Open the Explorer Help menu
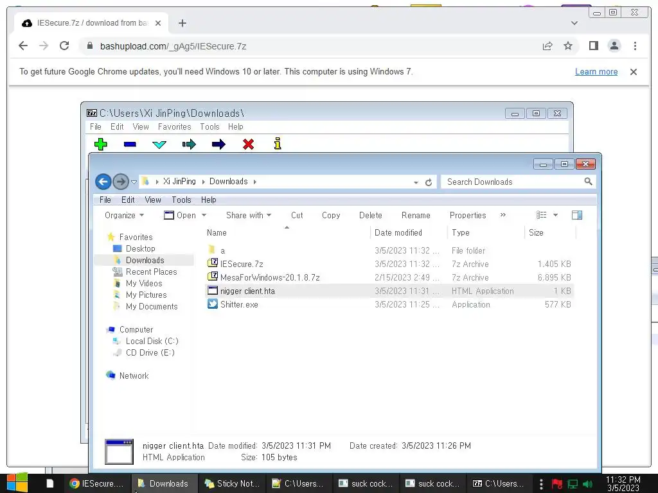The width and height of the screenshot is (658, 493). tap(209, 200)
